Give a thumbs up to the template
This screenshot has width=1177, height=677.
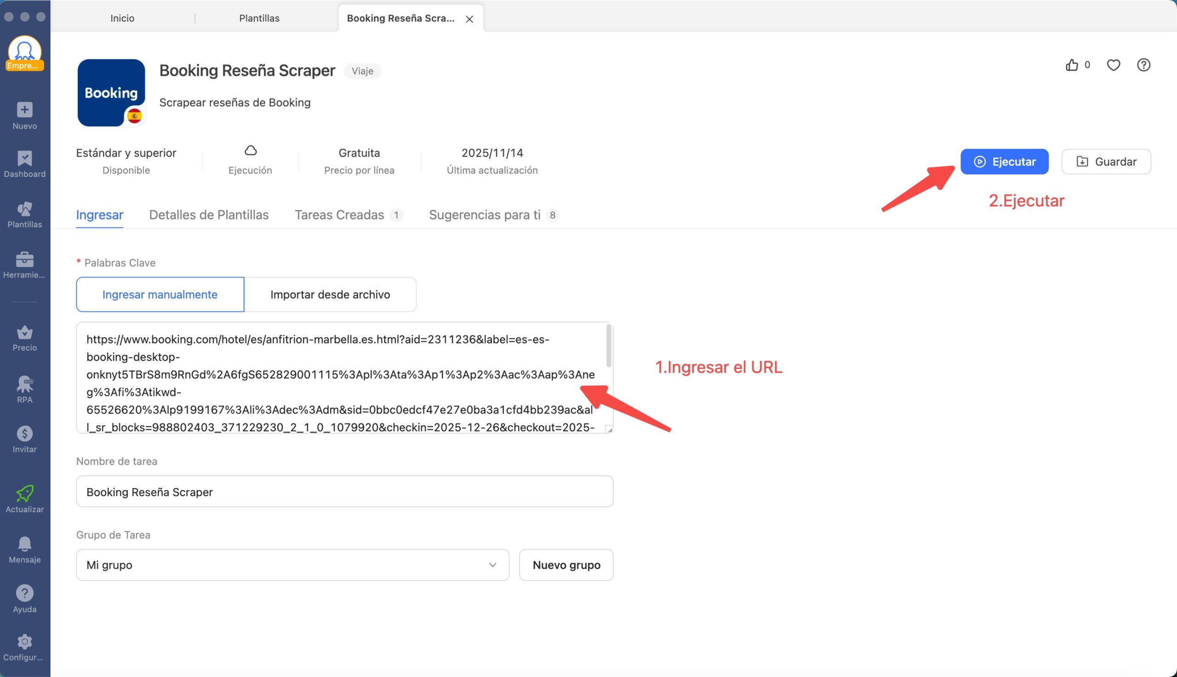point(1072,65)
